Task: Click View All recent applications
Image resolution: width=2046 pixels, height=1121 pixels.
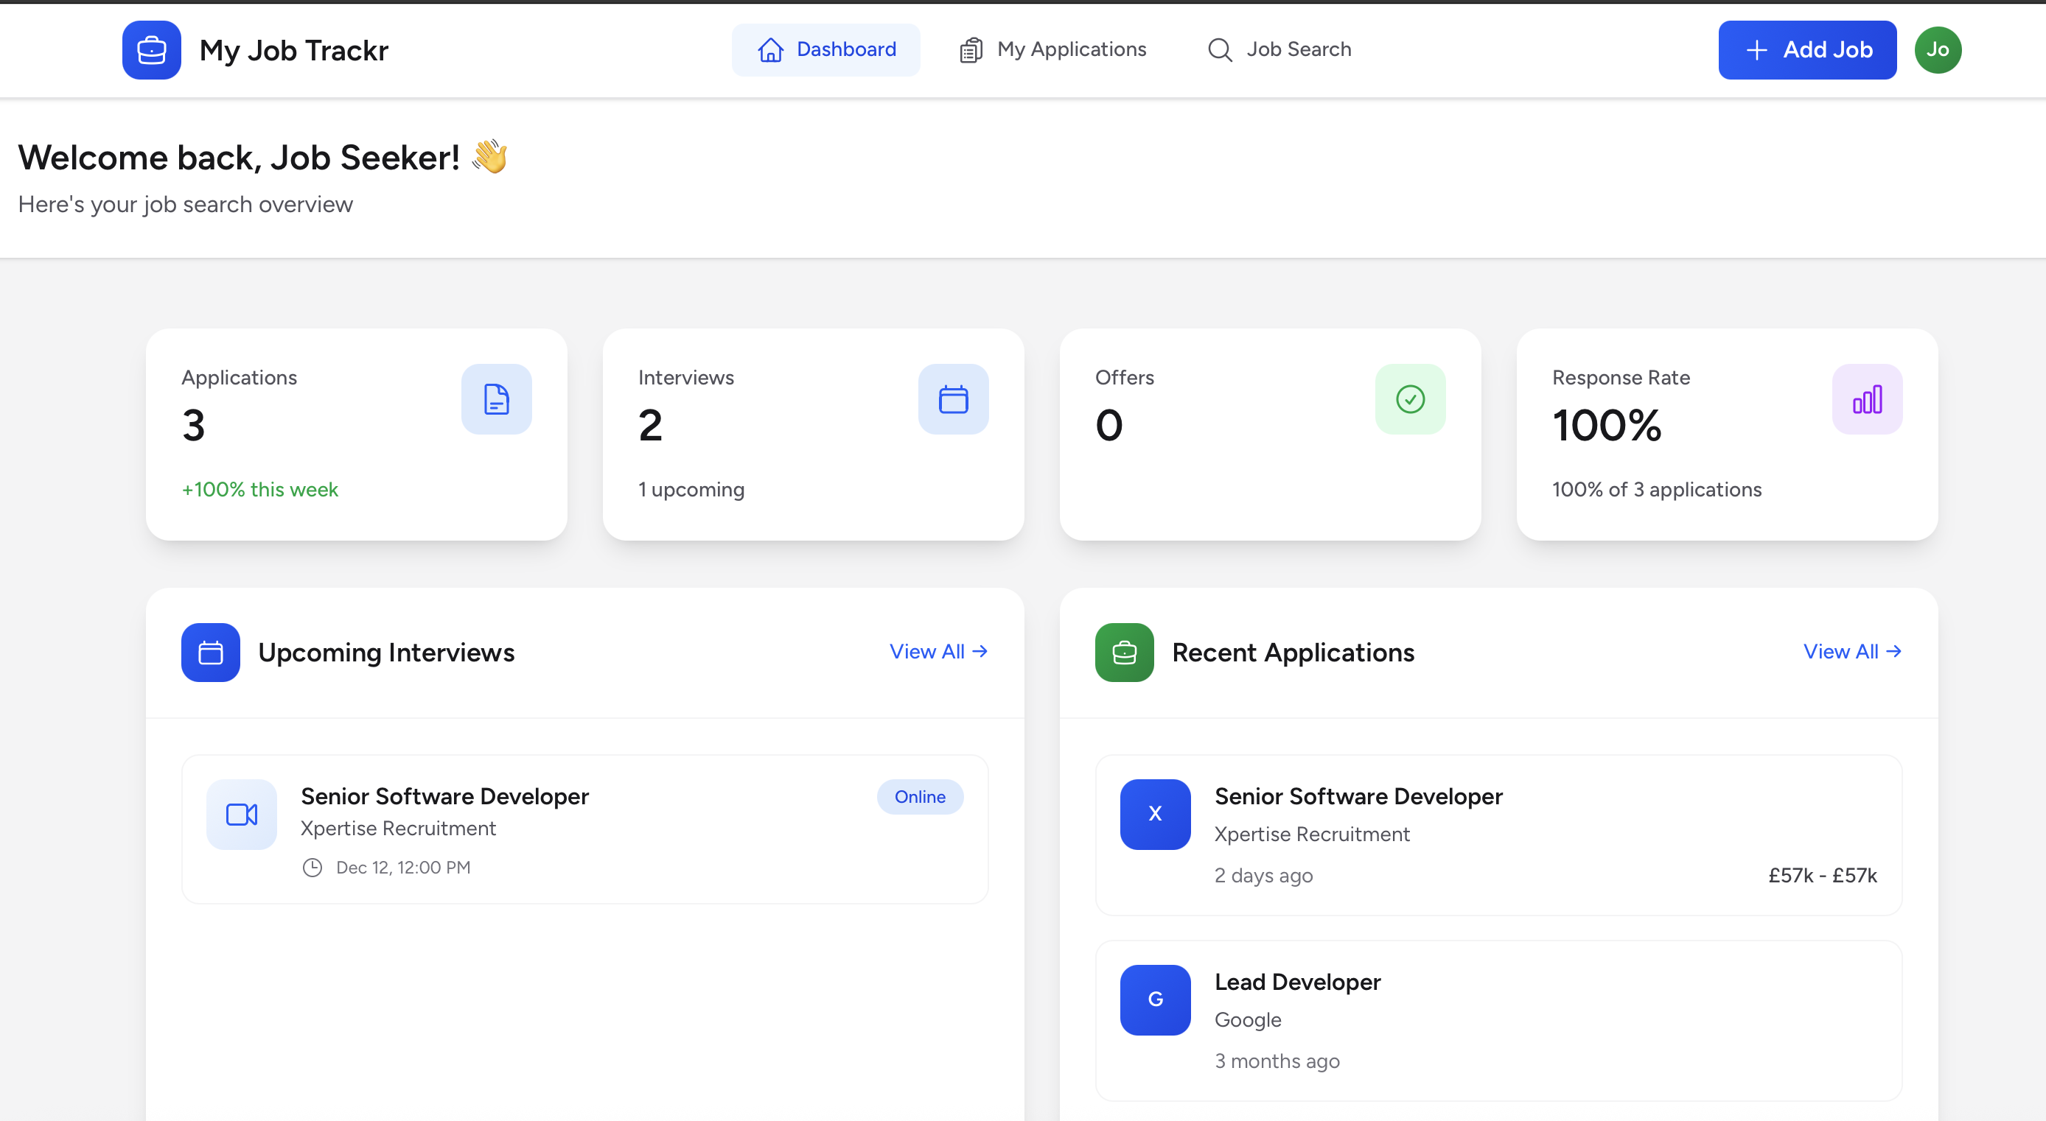Action: (x=1852, y=651)
